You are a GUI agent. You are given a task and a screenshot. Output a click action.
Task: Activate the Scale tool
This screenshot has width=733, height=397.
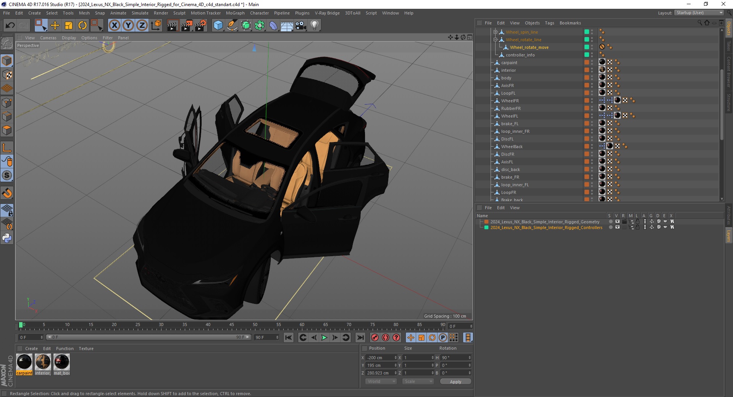coord(69,26)
